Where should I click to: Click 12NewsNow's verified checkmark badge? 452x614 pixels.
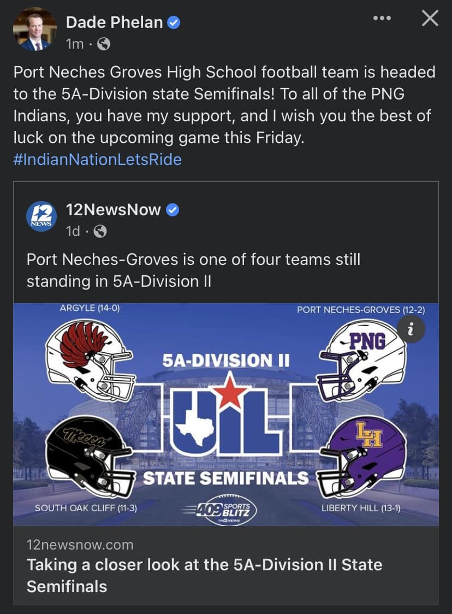[173, 210]
